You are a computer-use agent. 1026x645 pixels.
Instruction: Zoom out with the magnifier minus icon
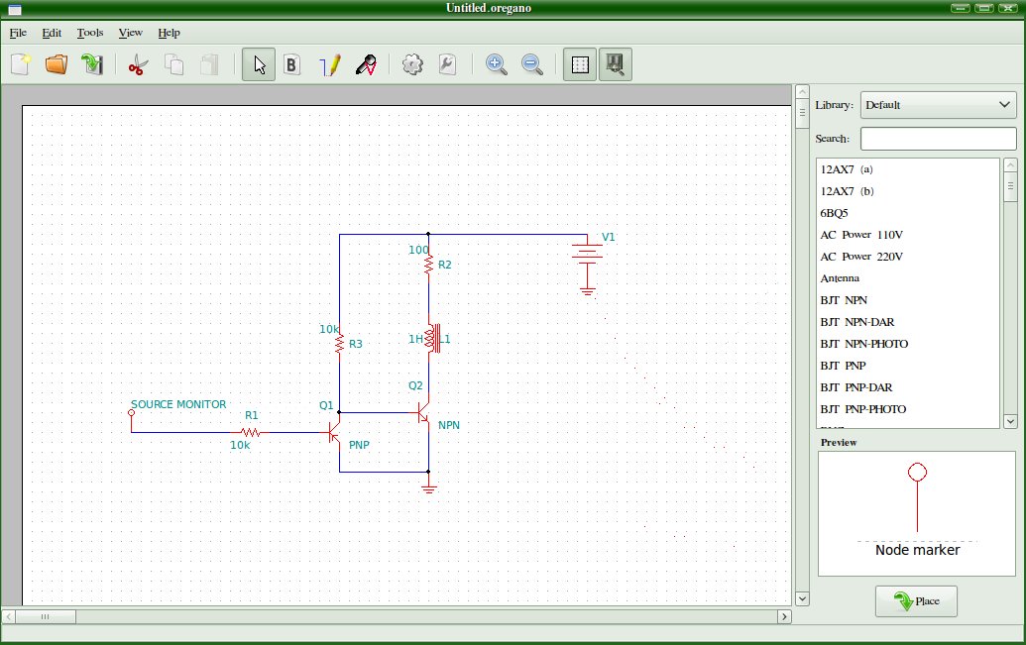532,65
